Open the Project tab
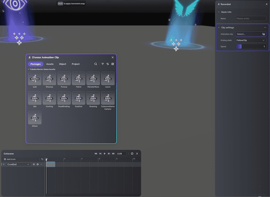The image size is (270, 197). coord(76,64)
